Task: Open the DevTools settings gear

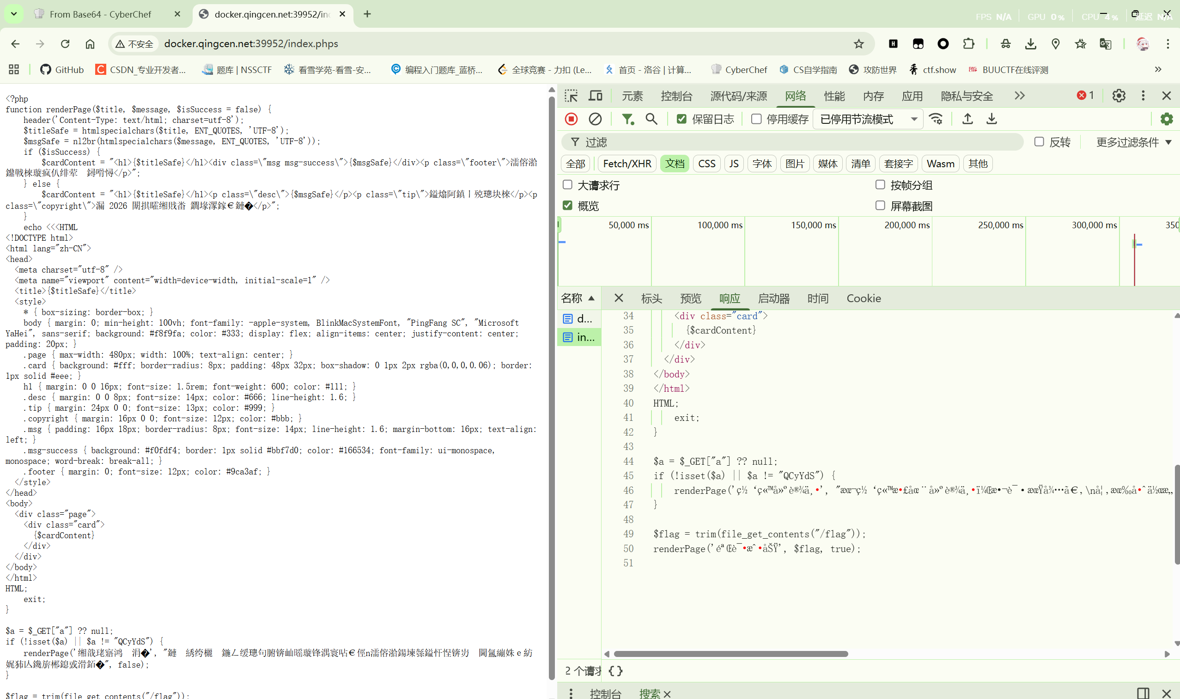Action: pos(1119,96)
